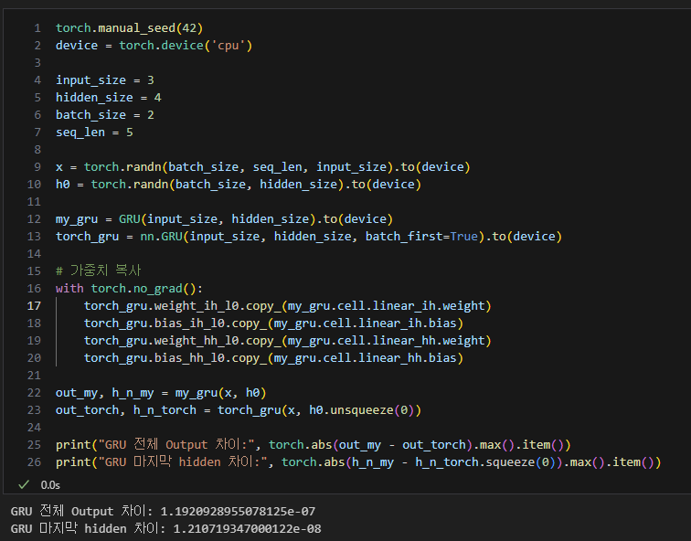Click the print 'GRU 전체 Output 차이' code line

313,444
